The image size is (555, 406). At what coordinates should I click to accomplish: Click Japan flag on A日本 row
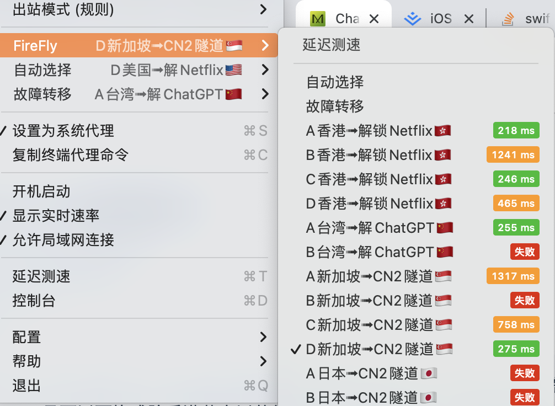(429, 373)
